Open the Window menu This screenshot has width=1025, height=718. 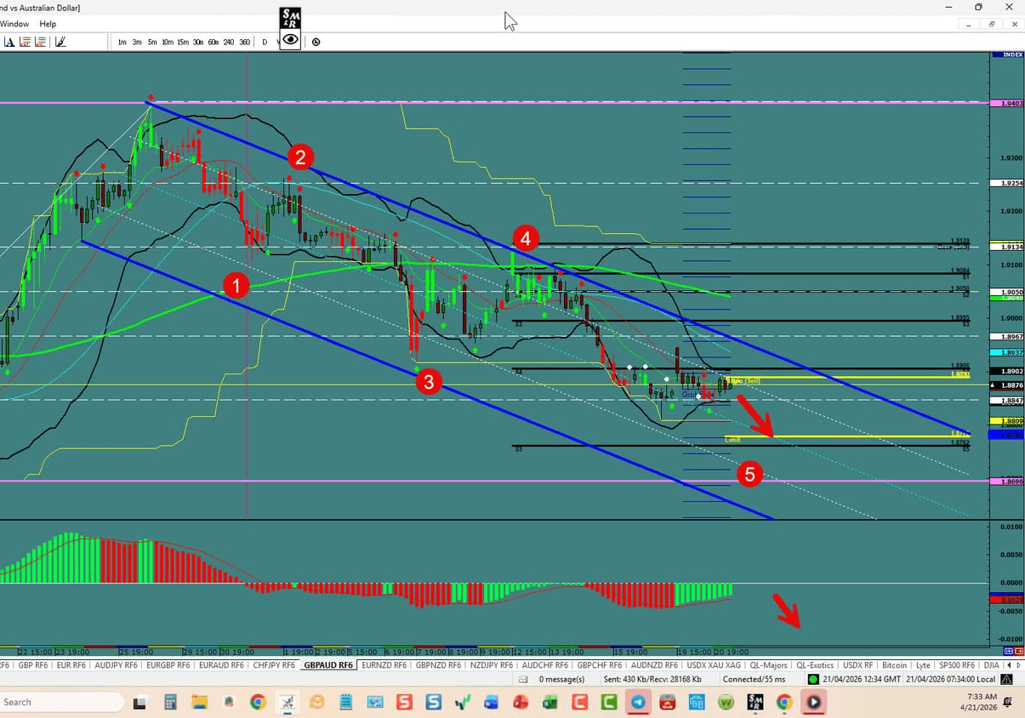pos(14,24)
